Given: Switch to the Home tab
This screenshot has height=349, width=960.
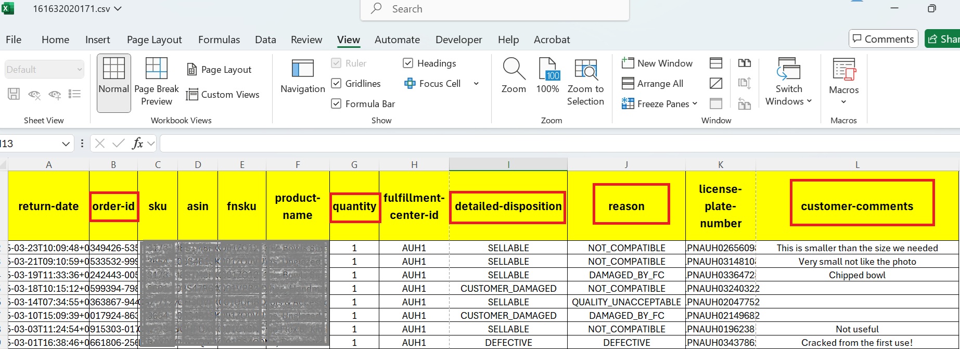Looking at the screenshot, I should (55, 40).
